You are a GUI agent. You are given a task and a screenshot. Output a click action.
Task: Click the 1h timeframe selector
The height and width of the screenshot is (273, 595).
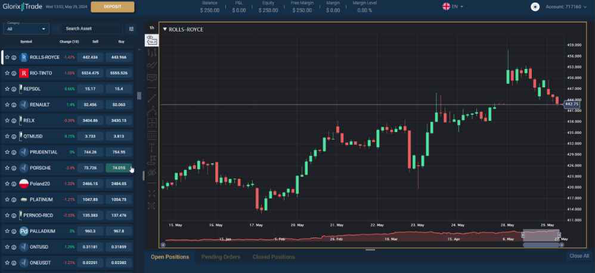[x=151, y=28]
